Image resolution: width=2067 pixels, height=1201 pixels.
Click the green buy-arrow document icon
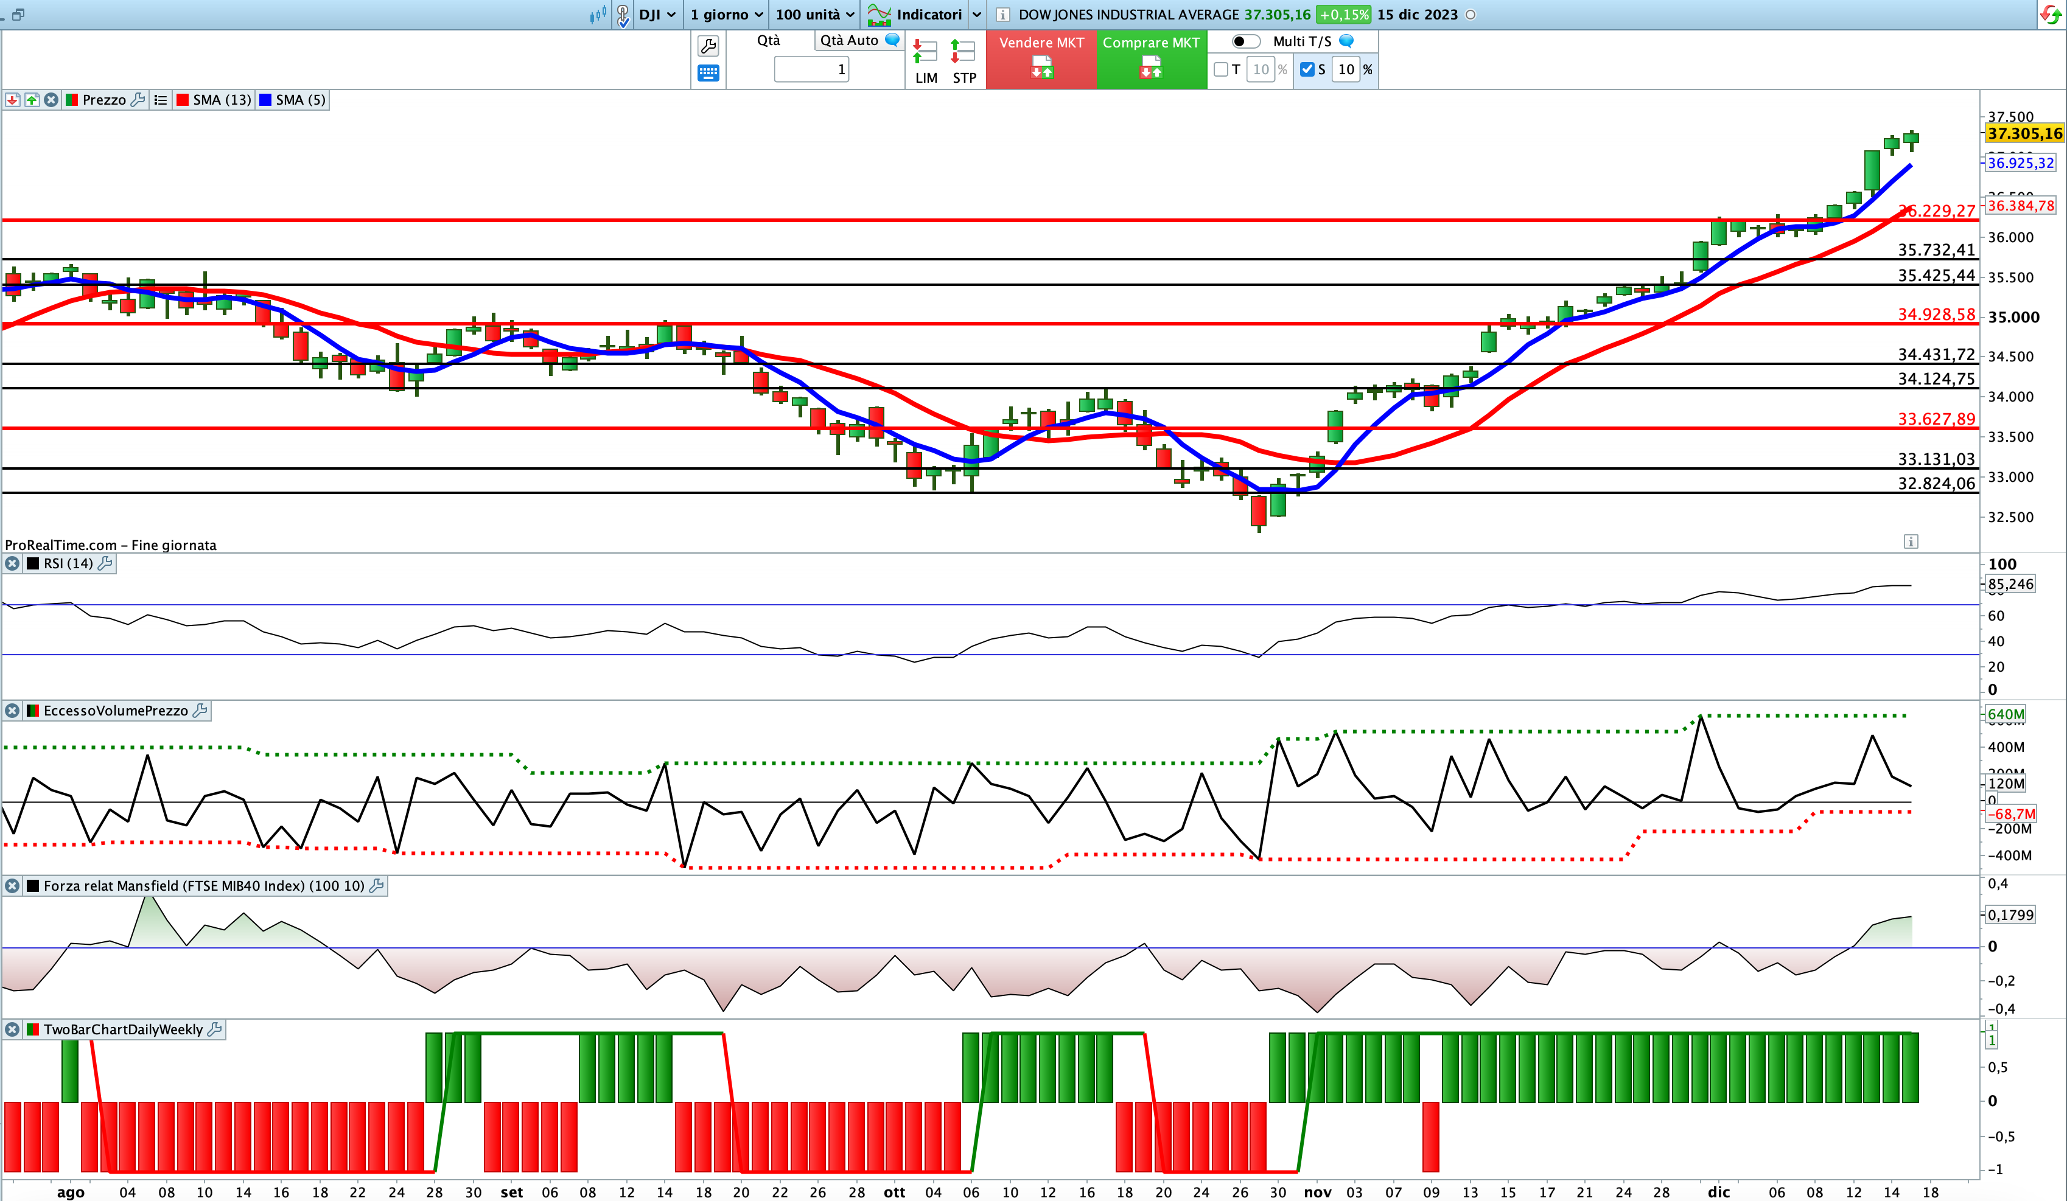click(1151, 67)
